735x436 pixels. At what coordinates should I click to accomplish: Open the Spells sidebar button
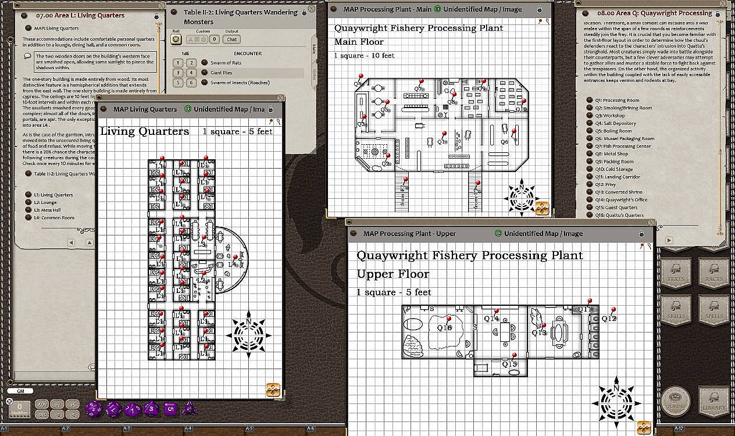(x=713, y=312)
